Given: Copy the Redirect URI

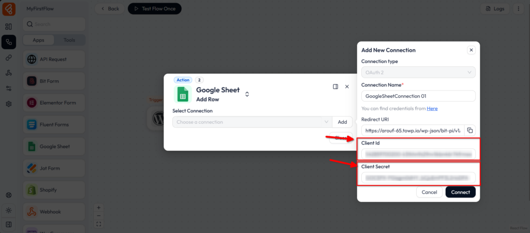Looking at the screenshot, I should [x=470, y=130].
